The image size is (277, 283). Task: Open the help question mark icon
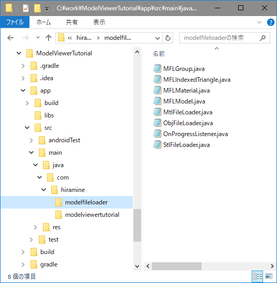coord(270,22)
